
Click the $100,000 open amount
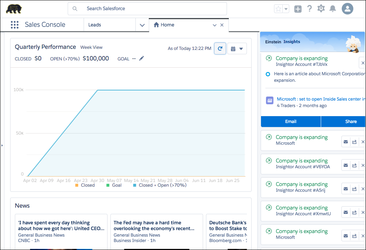96,58
